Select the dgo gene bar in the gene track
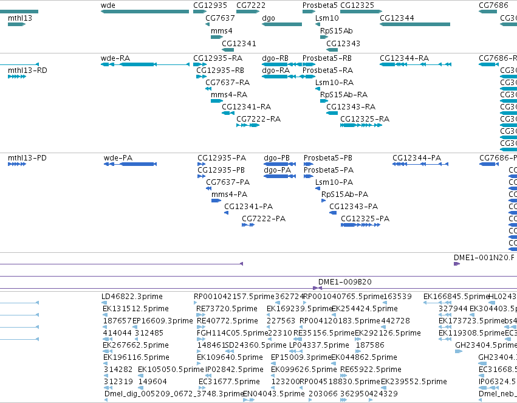The width and height of the screenshot is (517, 403). tap(282, 24)
